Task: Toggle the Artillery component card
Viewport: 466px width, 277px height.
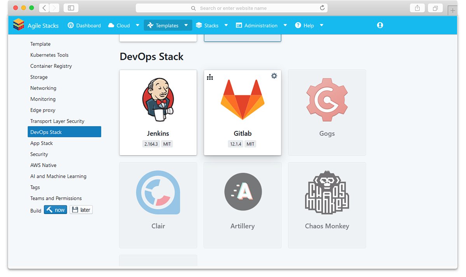Action: 243,205
